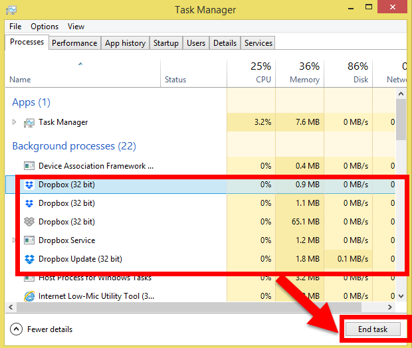The height and width of the screenshot is (348, 412).
Task: Select the Task Manager app name
Action: (x=63, y=122)
